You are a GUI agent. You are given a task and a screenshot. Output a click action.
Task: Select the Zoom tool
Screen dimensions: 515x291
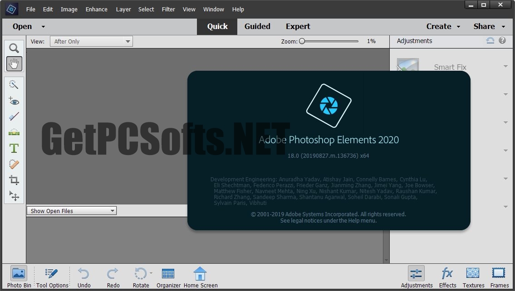click(x=14, y=48)
